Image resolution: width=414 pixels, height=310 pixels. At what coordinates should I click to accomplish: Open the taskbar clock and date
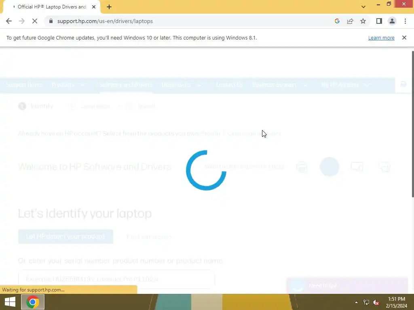(x=396, y=302)
